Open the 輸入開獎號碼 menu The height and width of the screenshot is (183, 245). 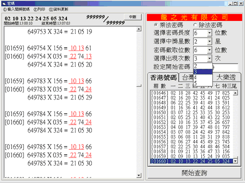(16, 9)
